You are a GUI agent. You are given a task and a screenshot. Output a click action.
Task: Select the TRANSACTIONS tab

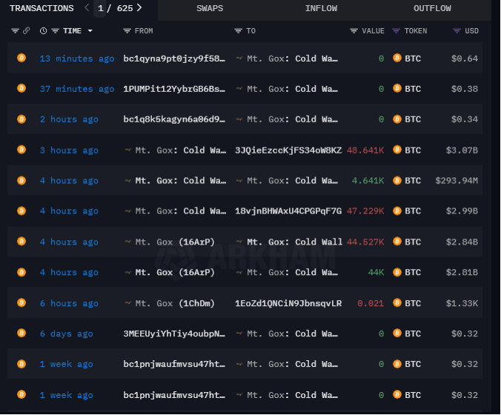coord(42,8)
